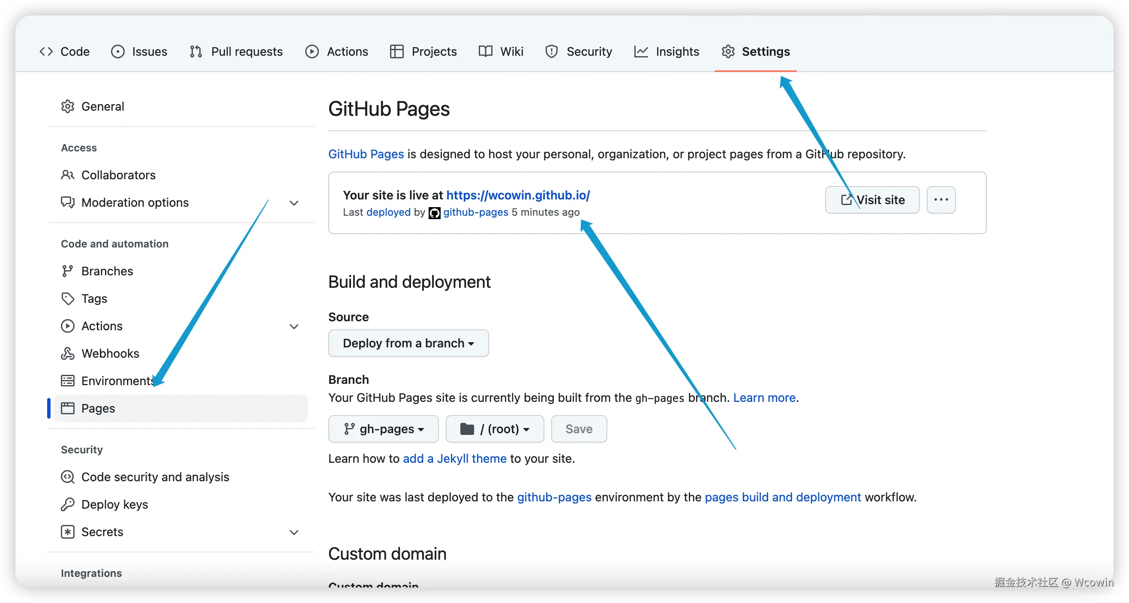1129x603 pixels.
Task: Switch to the Pull requests tab
Action: click(237, 52)
